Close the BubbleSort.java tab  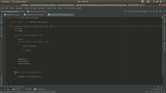[21, 15]
